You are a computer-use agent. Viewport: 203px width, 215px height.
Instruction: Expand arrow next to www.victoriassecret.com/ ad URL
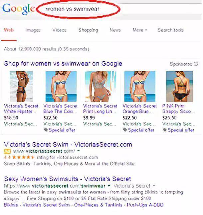[x=79, y=151]
